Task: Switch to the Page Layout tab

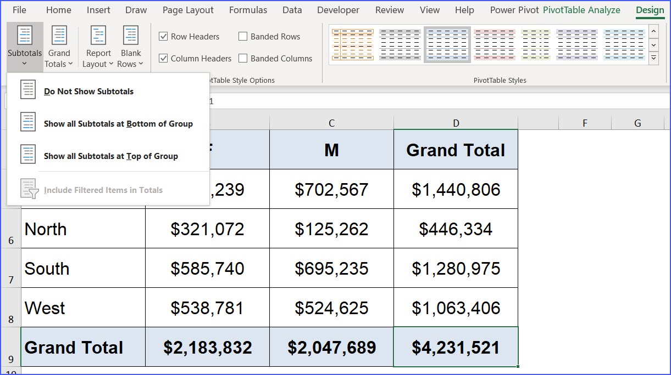Action: (x=188, y=10)
